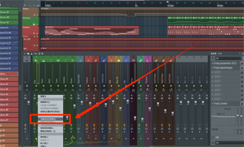Click the SoloStrings violin icon on insert 17
The image size is (244, 147).
(156, 60)
